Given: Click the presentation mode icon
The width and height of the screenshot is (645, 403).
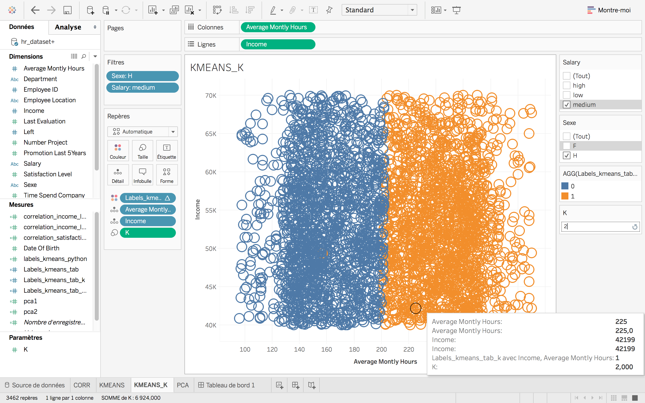Looking at the screenshot, I should pos(456,10).
